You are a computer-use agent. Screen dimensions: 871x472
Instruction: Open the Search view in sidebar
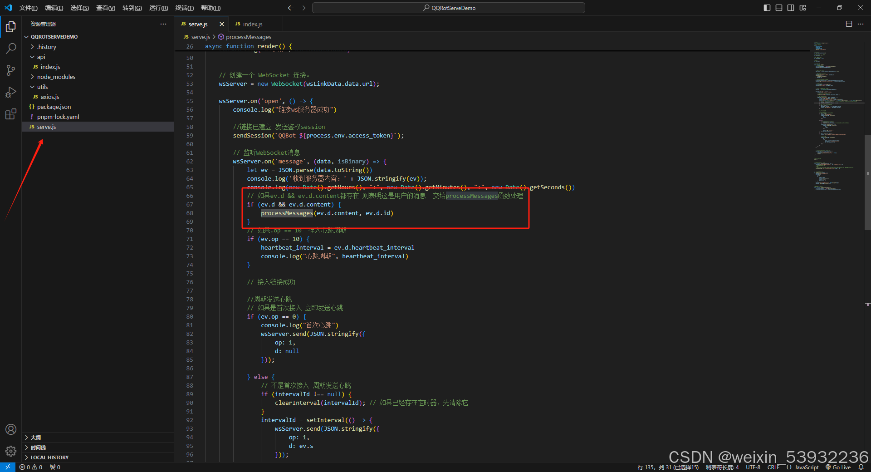click(x=10, y=48)
